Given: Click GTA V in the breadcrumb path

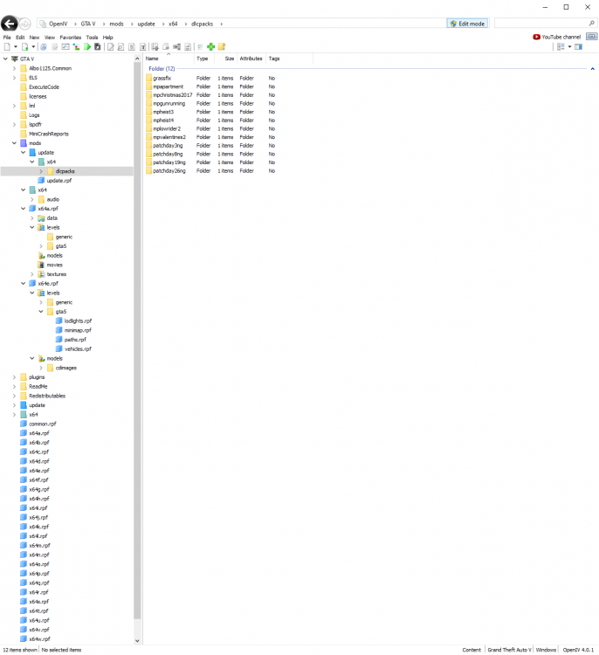Looking at the screenshot, I should click(x=88, y=24).
